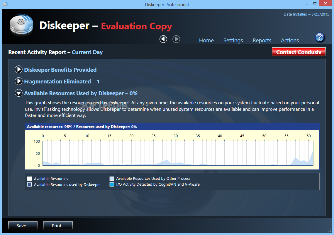
Task: Click the Date Installed text
Action: point(306,14)
